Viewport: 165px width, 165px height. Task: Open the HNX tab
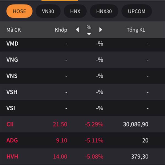pyautogui.click(x=75, y=11)
